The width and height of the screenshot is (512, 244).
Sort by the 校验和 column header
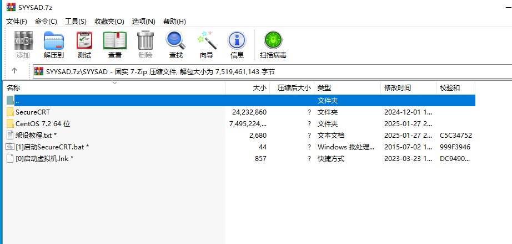pos(455,88)
